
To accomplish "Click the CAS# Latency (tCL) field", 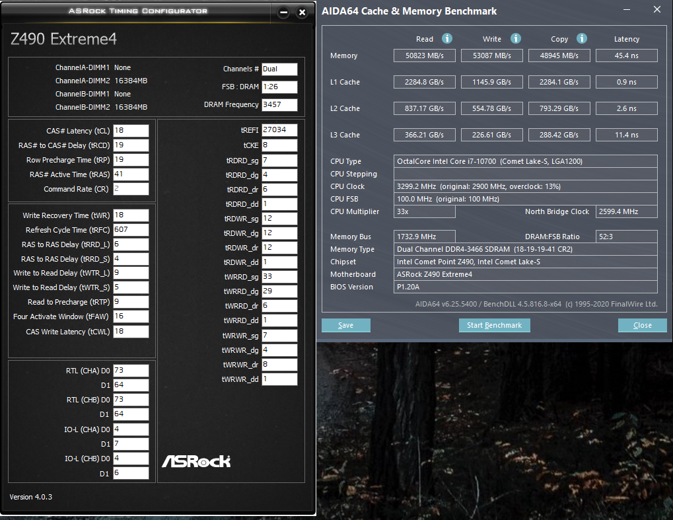I will 131,131.
